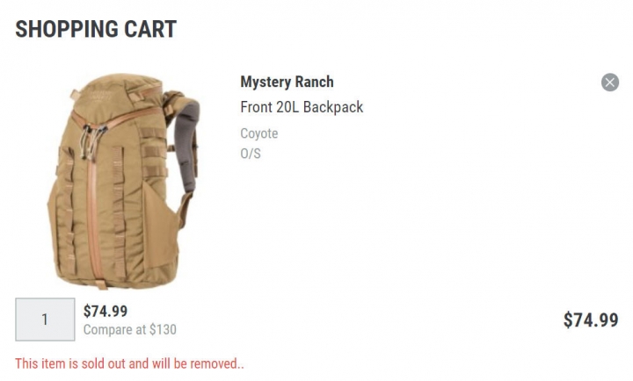Open the coyote backpack product thumbnail

[124, 181]
